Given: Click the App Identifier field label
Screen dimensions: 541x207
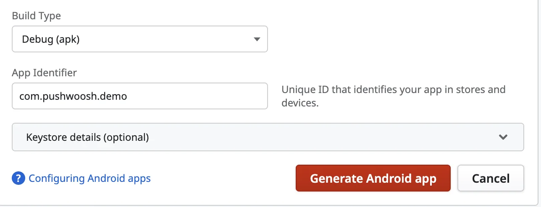Looking at the screenshot, I should point(45,73).
